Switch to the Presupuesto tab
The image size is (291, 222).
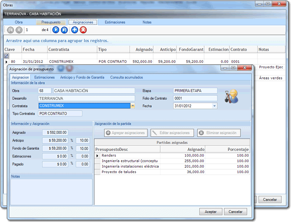[x=51, y=22]
